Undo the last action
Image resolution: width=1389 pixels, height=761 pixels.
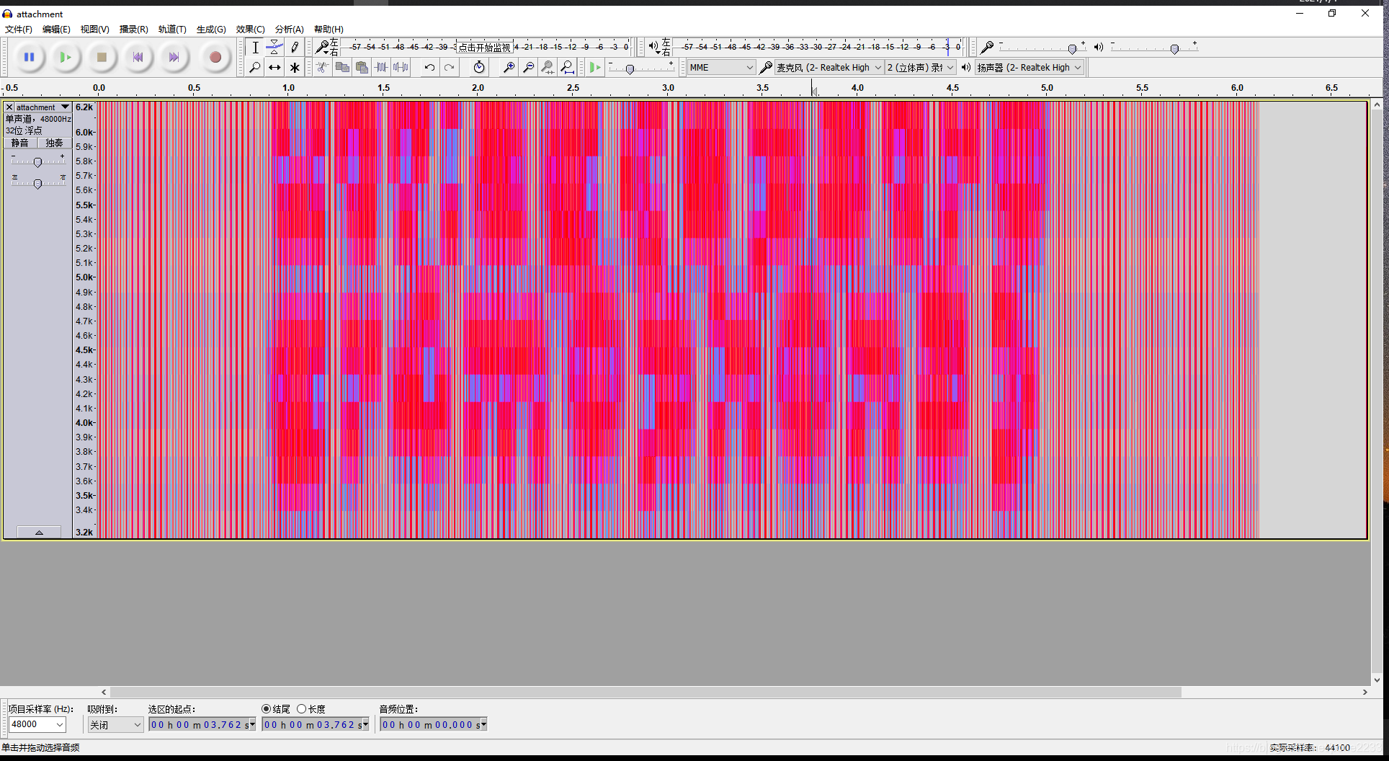(429, 67)
